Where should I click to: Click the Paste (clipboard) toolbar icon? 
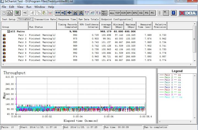(44, 13)
